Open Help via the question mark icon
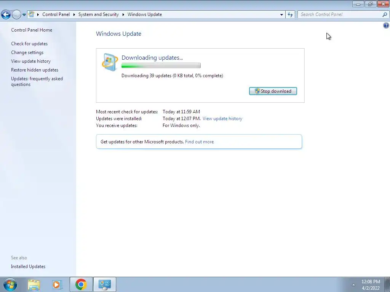The height and width of the screenshot is (292, 390). [x=386, y=25]
